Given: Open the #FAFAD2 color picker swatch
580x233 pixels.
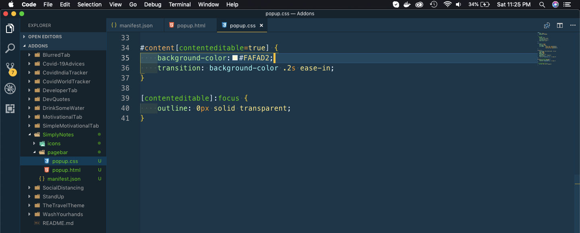Looking at the screenshot, I should pyautogui.click(x=235, y=58).
